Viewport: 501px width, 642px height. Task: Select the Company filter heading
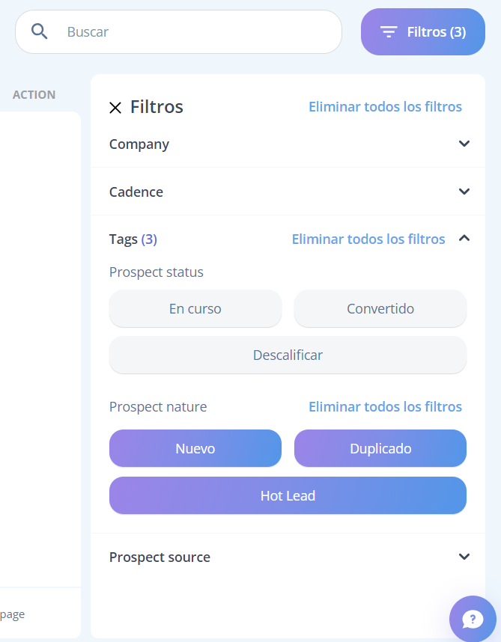139,144
